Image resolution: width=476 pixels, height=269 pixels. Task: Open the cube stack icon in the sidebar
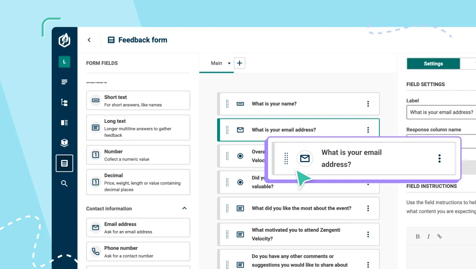(x=65, y=143)
